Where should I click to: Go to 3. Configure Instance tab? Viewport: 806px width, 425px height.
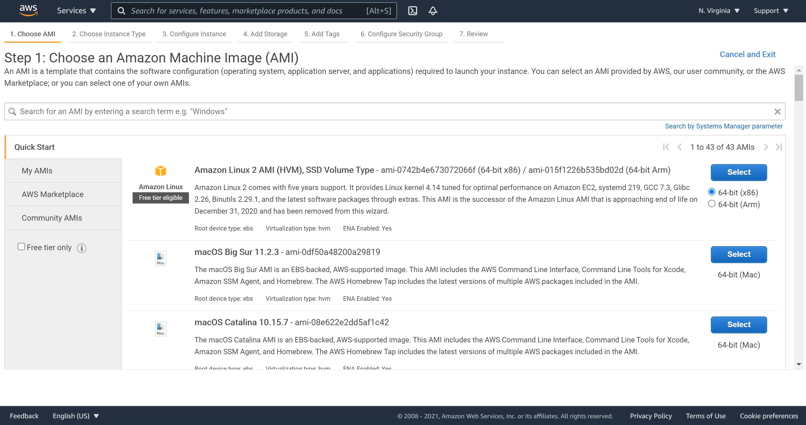coord(194,34)
